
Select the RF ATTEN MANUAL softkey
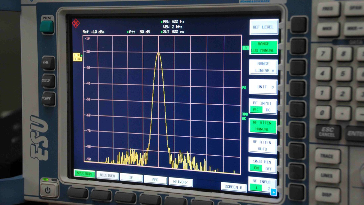point(262,126)
